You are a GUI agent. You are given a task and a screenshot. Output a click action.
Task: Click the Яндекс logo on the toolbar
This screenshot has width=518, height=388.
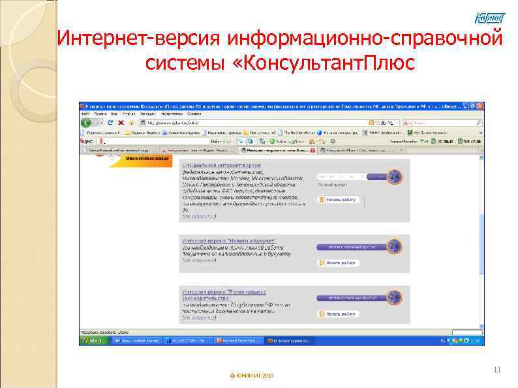87,142
